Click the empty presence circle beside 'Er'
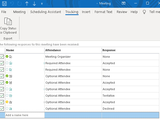160x119 pixels. tap(7, 69)
